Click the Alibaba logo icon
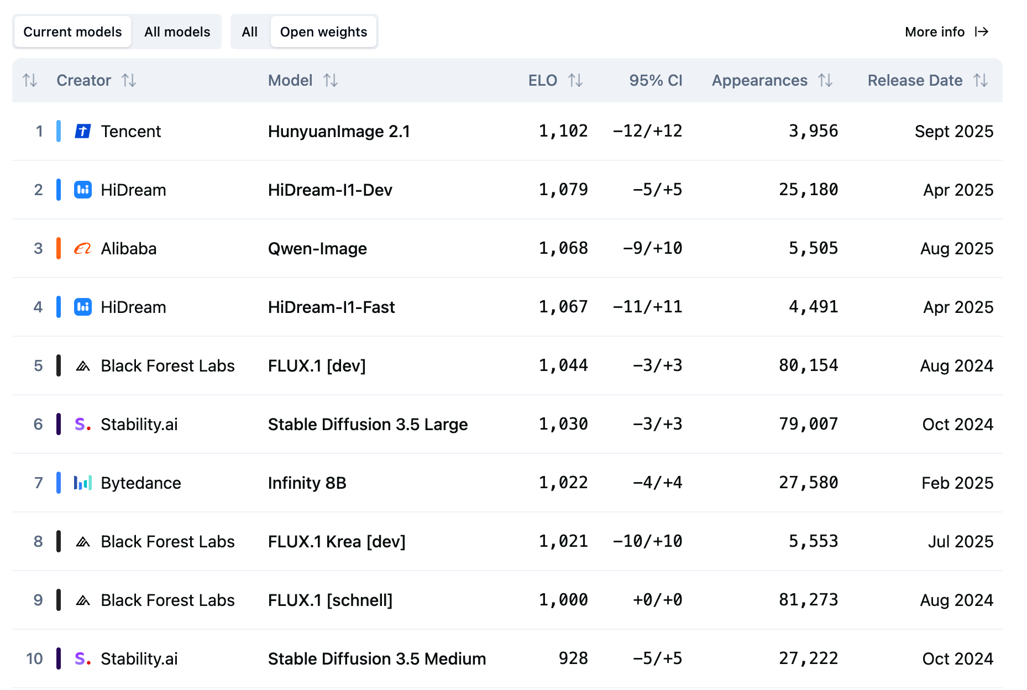Image resolution: width=1027 pixels, height=690 pixels. [x=83, y=249]
